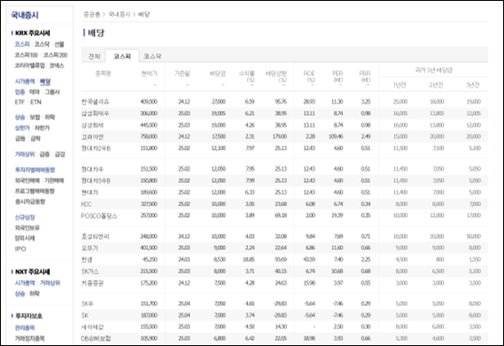Screen dimensions: 504x346
Task: Click 증권홈 breadcrumb link
Action: [x=91, y=14]
